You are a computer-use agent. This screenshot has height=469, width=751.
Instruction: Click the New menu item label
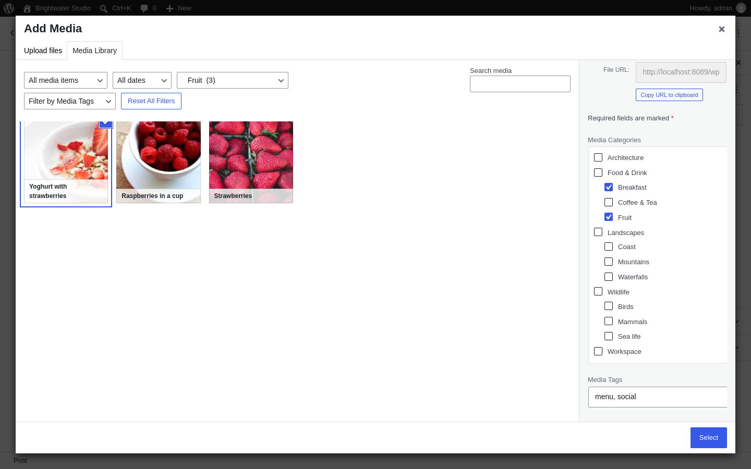point(185,8)
